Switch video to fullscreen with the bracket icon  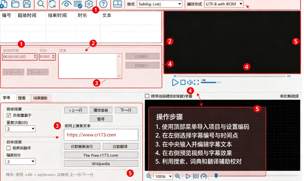[x=196, y=82]
